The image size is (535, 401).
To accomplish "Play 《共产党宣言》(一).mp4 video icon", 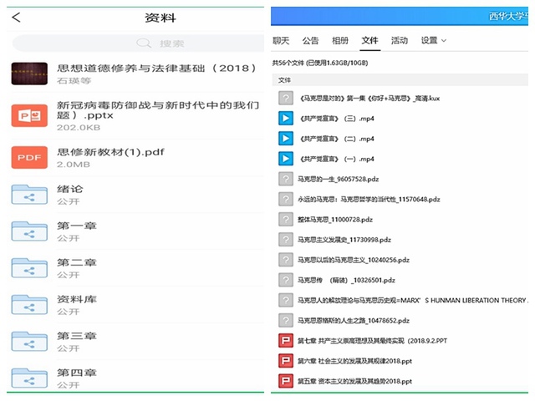I will click(x=285, y=159).
